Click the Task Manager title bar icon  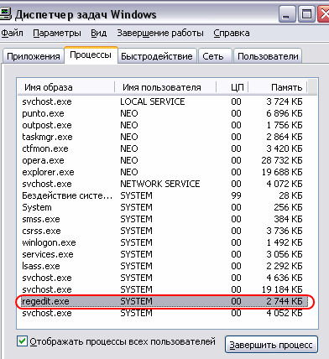coord(5,14)
